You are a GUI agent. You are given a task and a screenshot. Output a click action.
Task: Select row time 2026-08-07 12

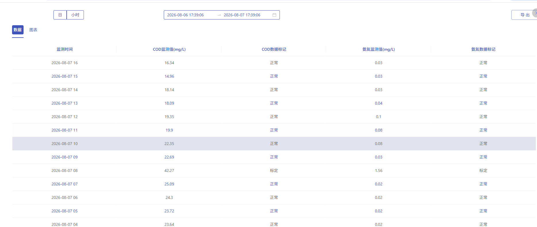click(65, 117)
